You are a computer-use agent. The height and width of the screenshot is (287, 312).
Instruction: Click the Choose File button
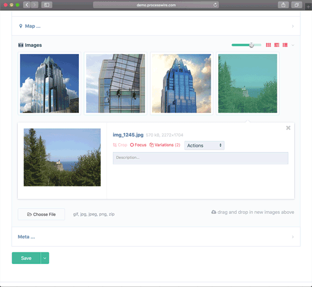coord(41,215)
